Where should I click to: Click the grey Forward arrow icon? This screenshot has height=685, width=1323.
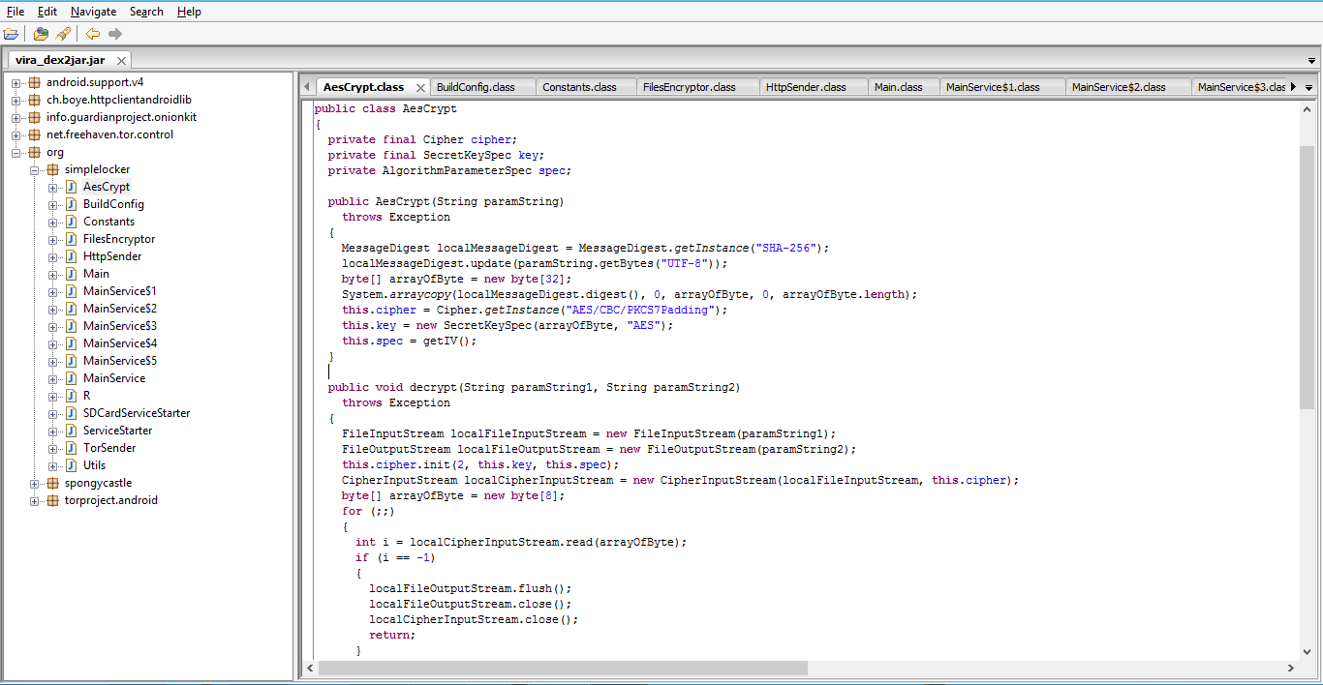point(115,34)
